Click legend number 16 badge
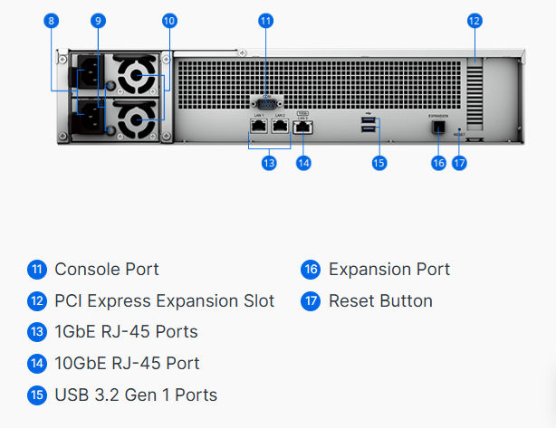The height and width of the screenshot is (428, 556). coord(311,270)
